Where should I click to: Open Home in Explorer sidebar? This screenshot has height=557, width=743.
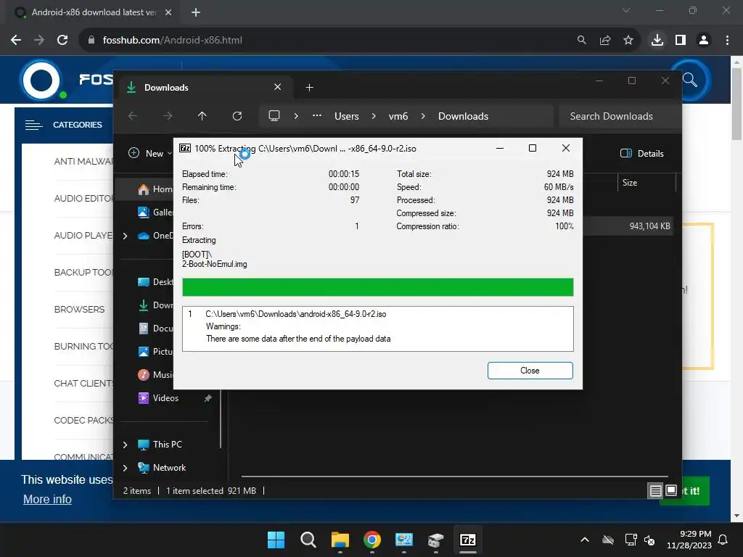[155, 189]
